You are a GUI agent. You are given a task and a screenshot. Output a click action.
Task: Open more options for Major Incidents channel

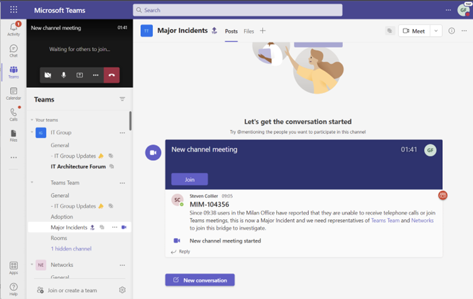[114, 227]
